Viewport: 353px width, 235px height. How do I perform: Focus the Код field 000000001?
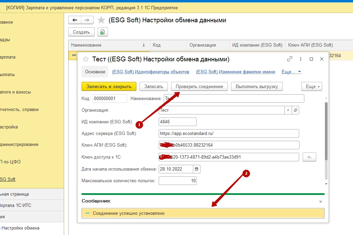pyautogui.click(x=110, y=99)
